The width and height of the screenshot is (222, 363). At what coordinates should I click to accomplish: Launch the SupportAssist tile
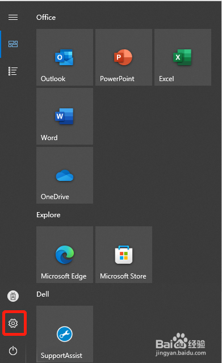(65, 334)
